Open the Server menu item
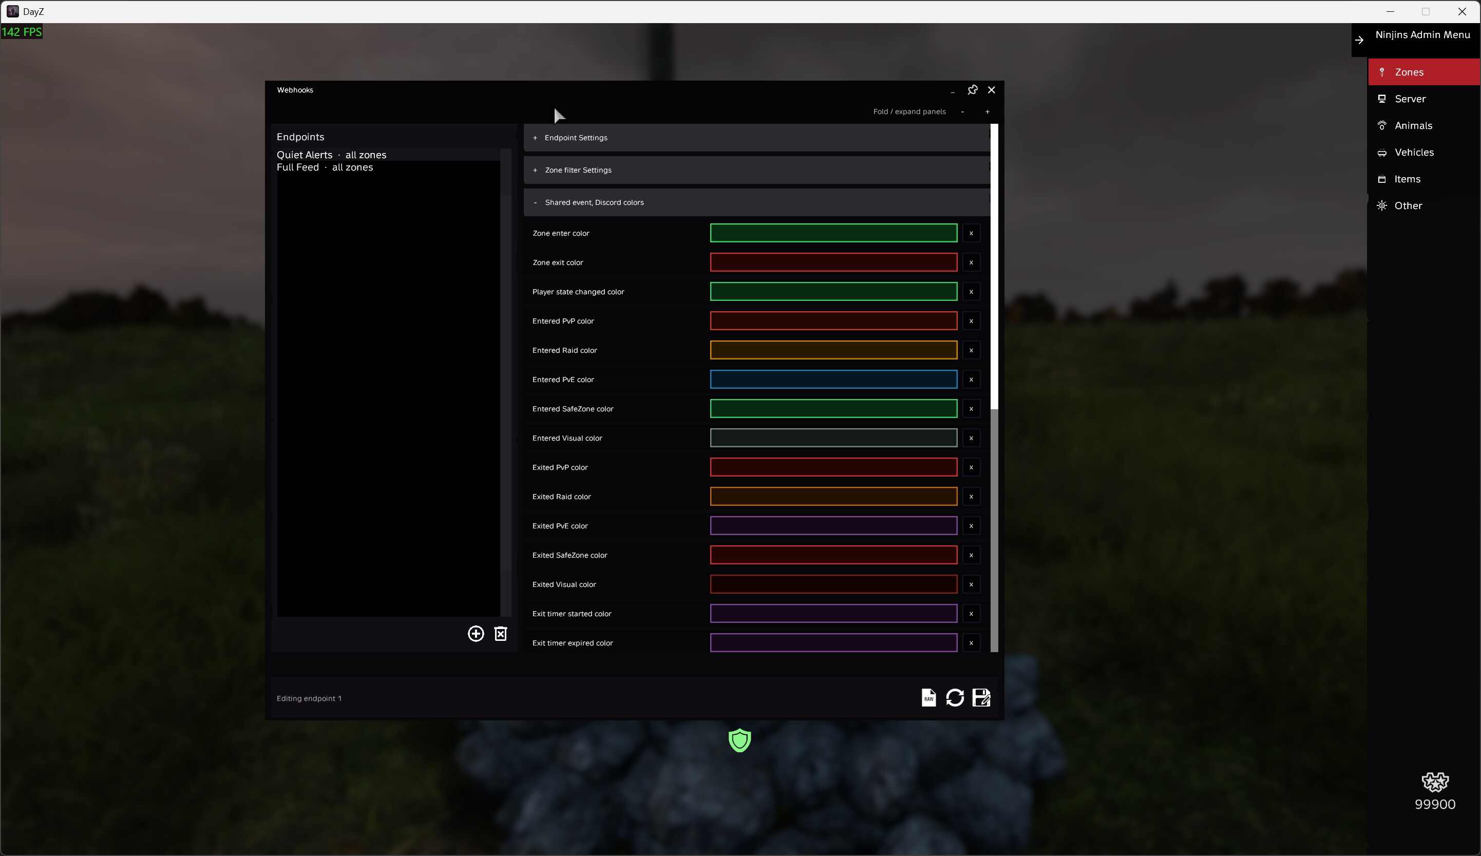The width and height of the screenshot is (1481, 856). point(1424,99)
